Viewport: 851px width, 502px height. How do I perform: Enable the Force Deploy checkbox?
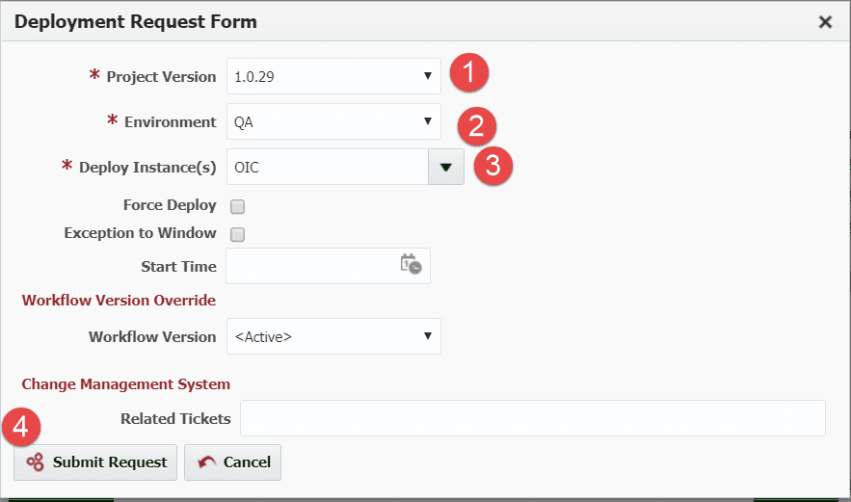click(x=237, y=206)
